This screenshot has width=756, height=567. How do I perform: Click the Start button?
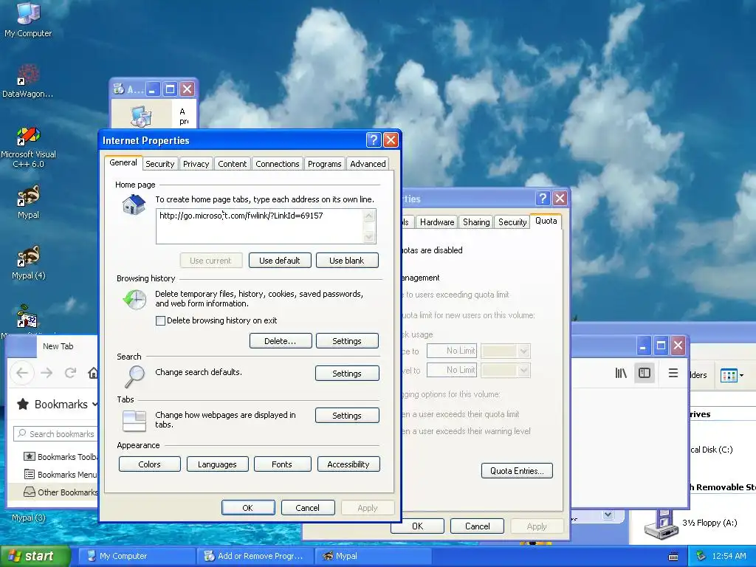(x=35, y=556)
